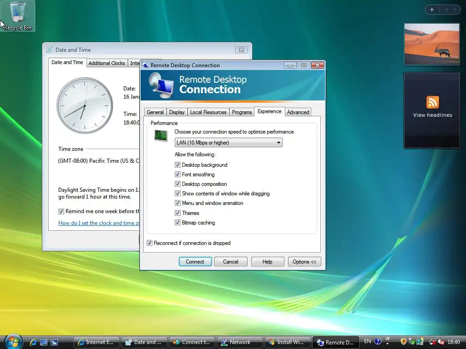Click the Remote Desktop banner computer icon

(161, 85)
